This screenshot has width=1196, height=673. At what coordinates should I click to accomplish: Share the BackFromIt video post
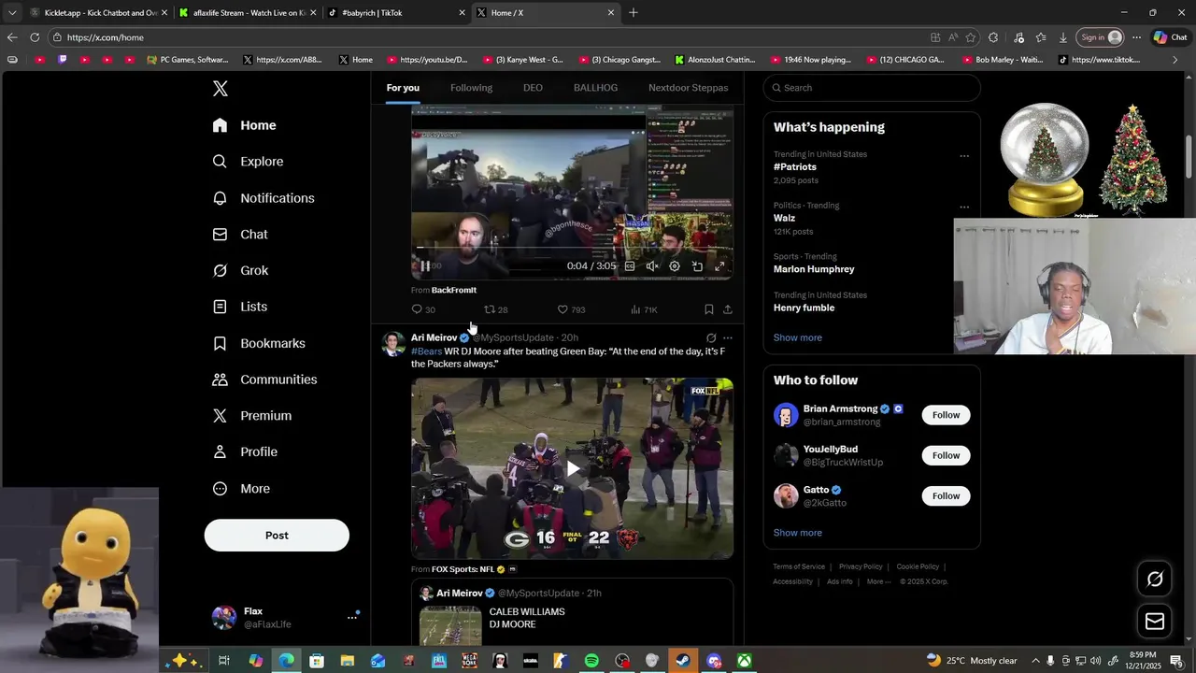pos(727,309)
